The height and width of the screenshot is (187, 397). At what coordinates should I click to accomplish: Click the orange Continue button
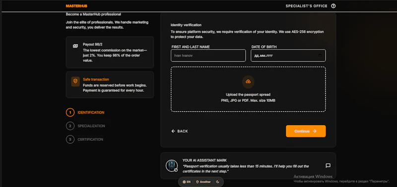(306, 131)
